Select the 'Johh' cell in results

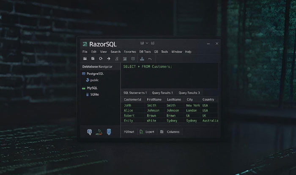(127, 105)
